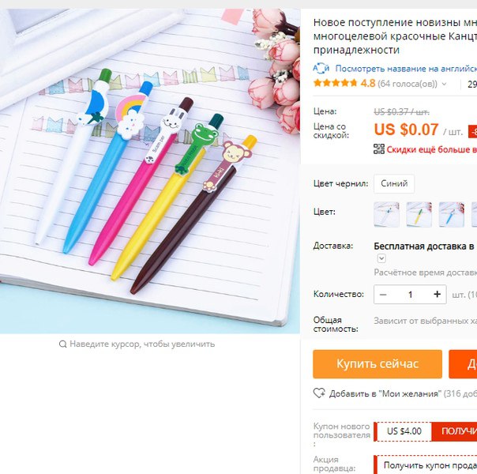The image size is (477, 474).
Task: Pick the third blue pen color thumbnail
Action: point(452,214)
